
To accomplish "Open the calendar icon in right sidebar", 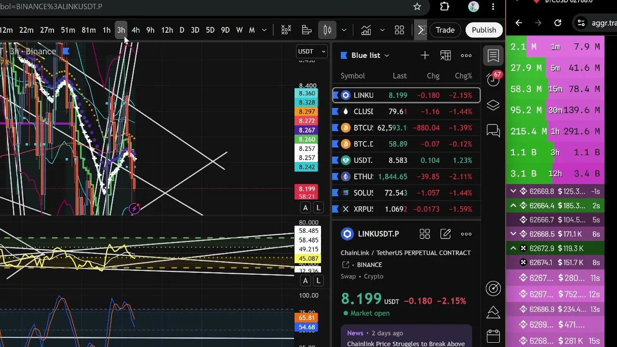I will pos(493,336).
